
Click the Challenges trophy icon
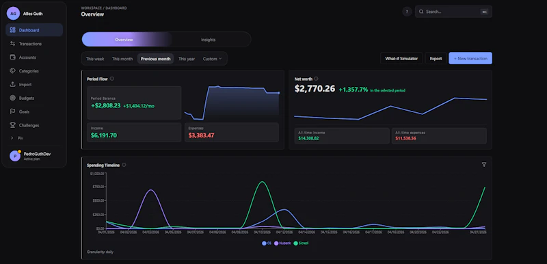point(12,125)
